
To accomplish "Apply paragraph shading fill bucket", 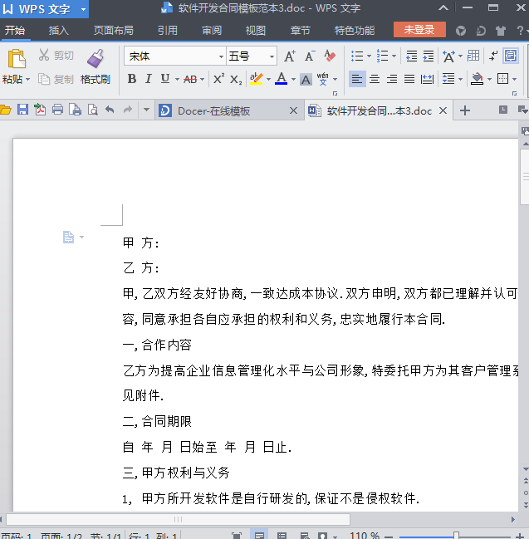I will (x=477, y=80).
